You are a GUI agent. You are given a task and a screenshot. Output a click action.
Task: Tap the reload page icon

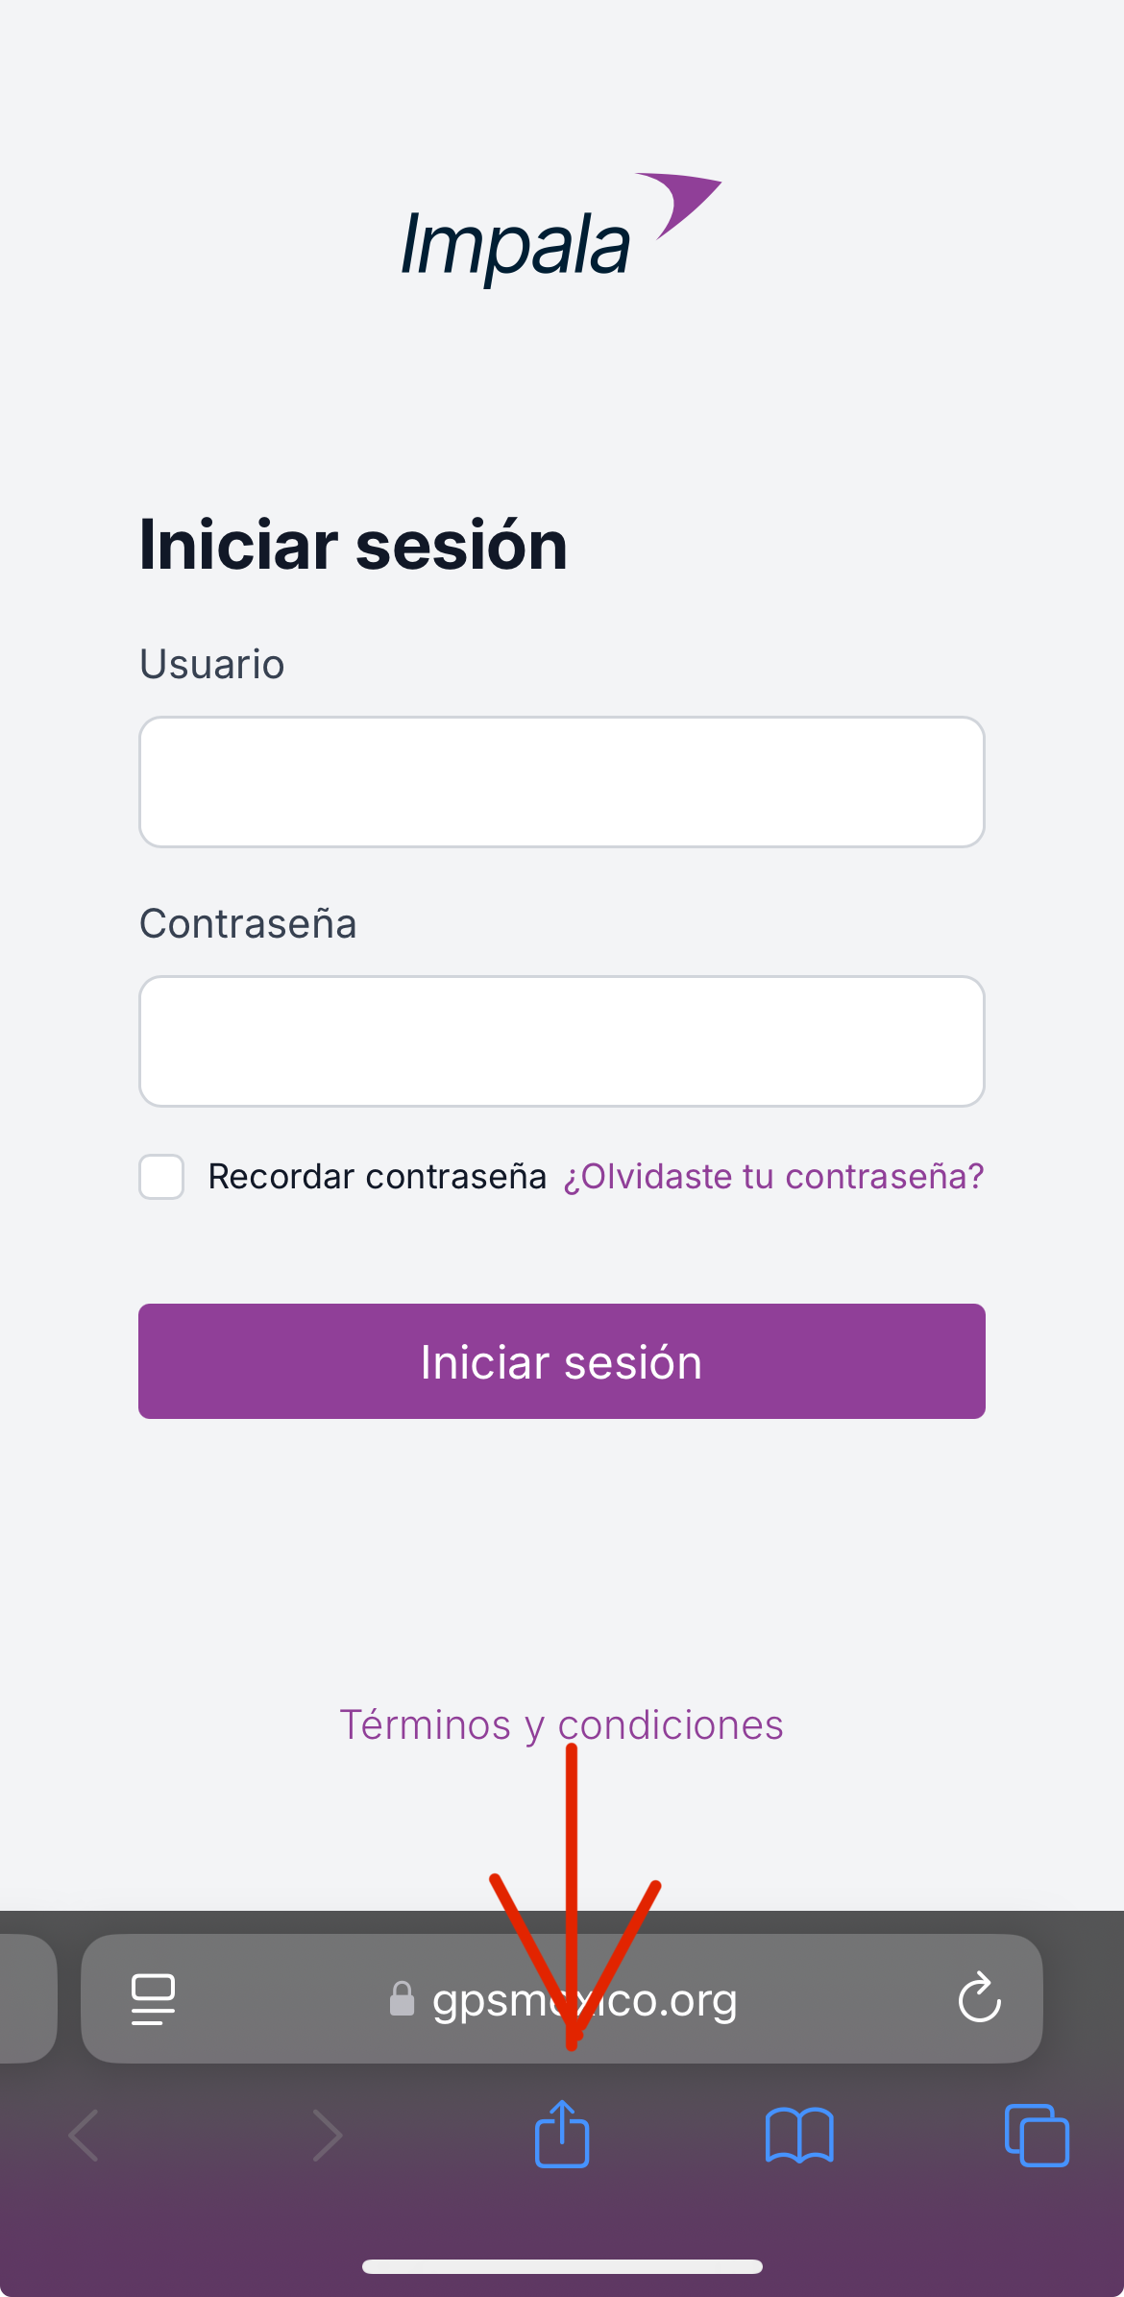point(980,1997)
